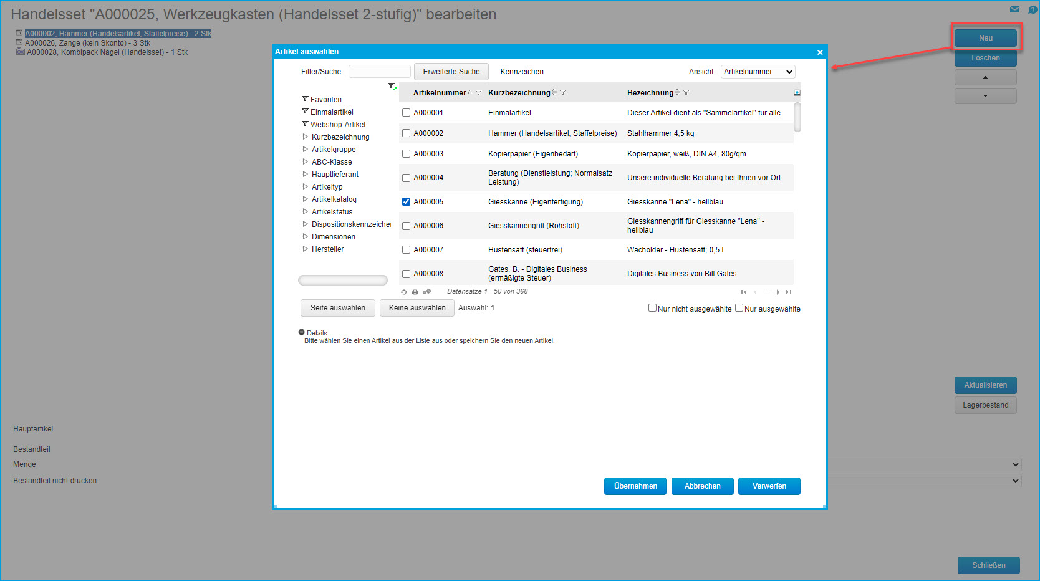Click the column export icon in the table header
The image size is (1040, 581).
pyautogui.click(x=797, y=93)
